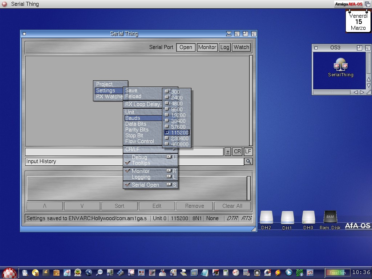Expand the Flow Control submenu

[139, 141]
